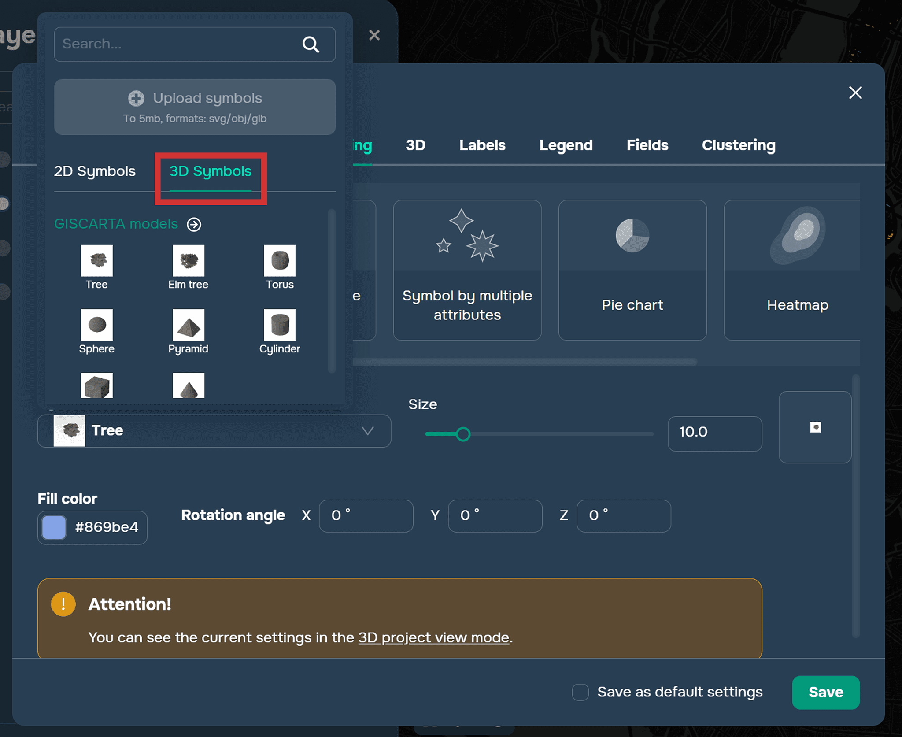
Task: Choose the Pyramid 3D symbol
Action: point(188,326)
